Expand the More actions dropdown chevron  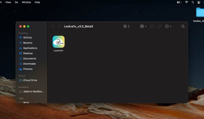click(171, 26)
